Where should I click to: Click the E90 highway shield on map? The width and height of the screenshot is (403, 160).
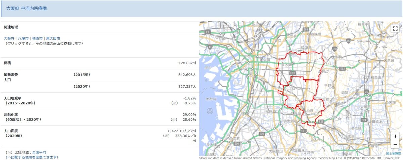tap(236, 143)
